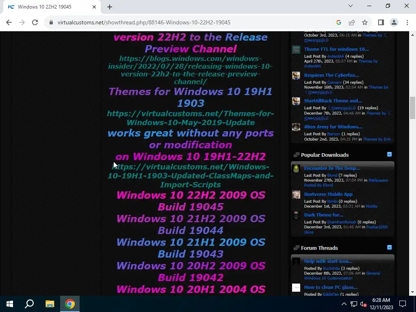The image size is (416, 312).
Task: View site information via the lock icon
Action: [x=51, y=22]
